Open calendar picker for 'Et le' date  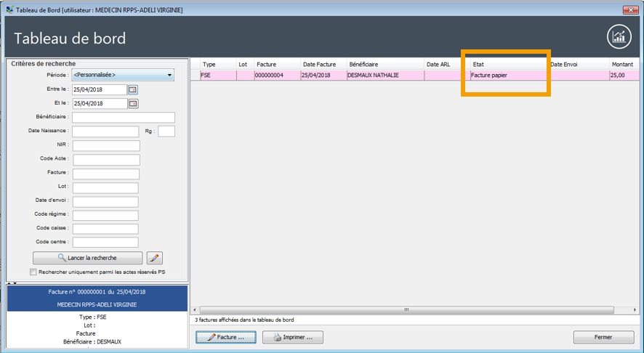tap(133, 104)
